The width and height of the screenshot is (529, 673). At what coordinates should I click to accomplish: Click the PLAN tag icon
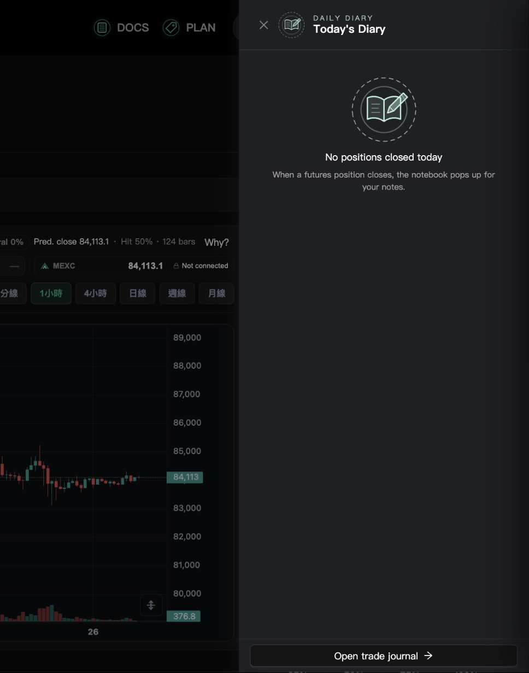tap(171, 27)
